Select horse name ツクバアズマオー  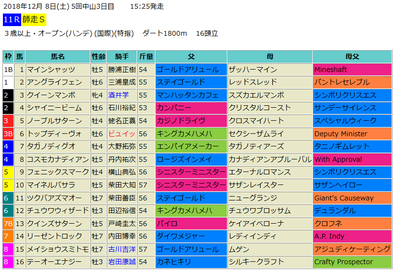(55, 198)
